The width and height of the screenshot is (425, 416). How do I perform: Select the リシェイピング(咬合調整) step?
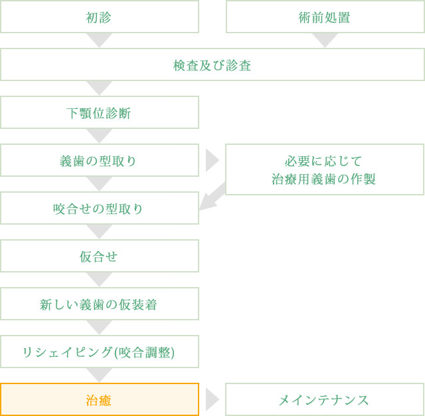pyautogui.click(x=100, y=352)
